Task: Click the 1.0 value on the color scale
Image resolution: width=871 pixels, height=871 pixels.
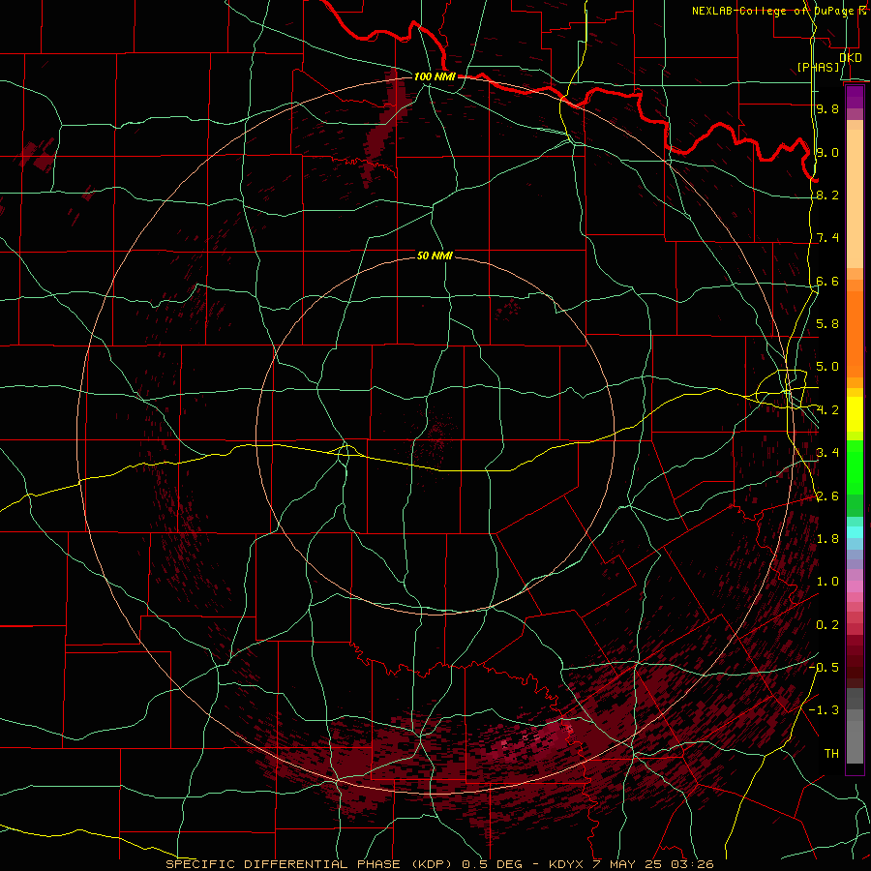Action: point(827,582)
